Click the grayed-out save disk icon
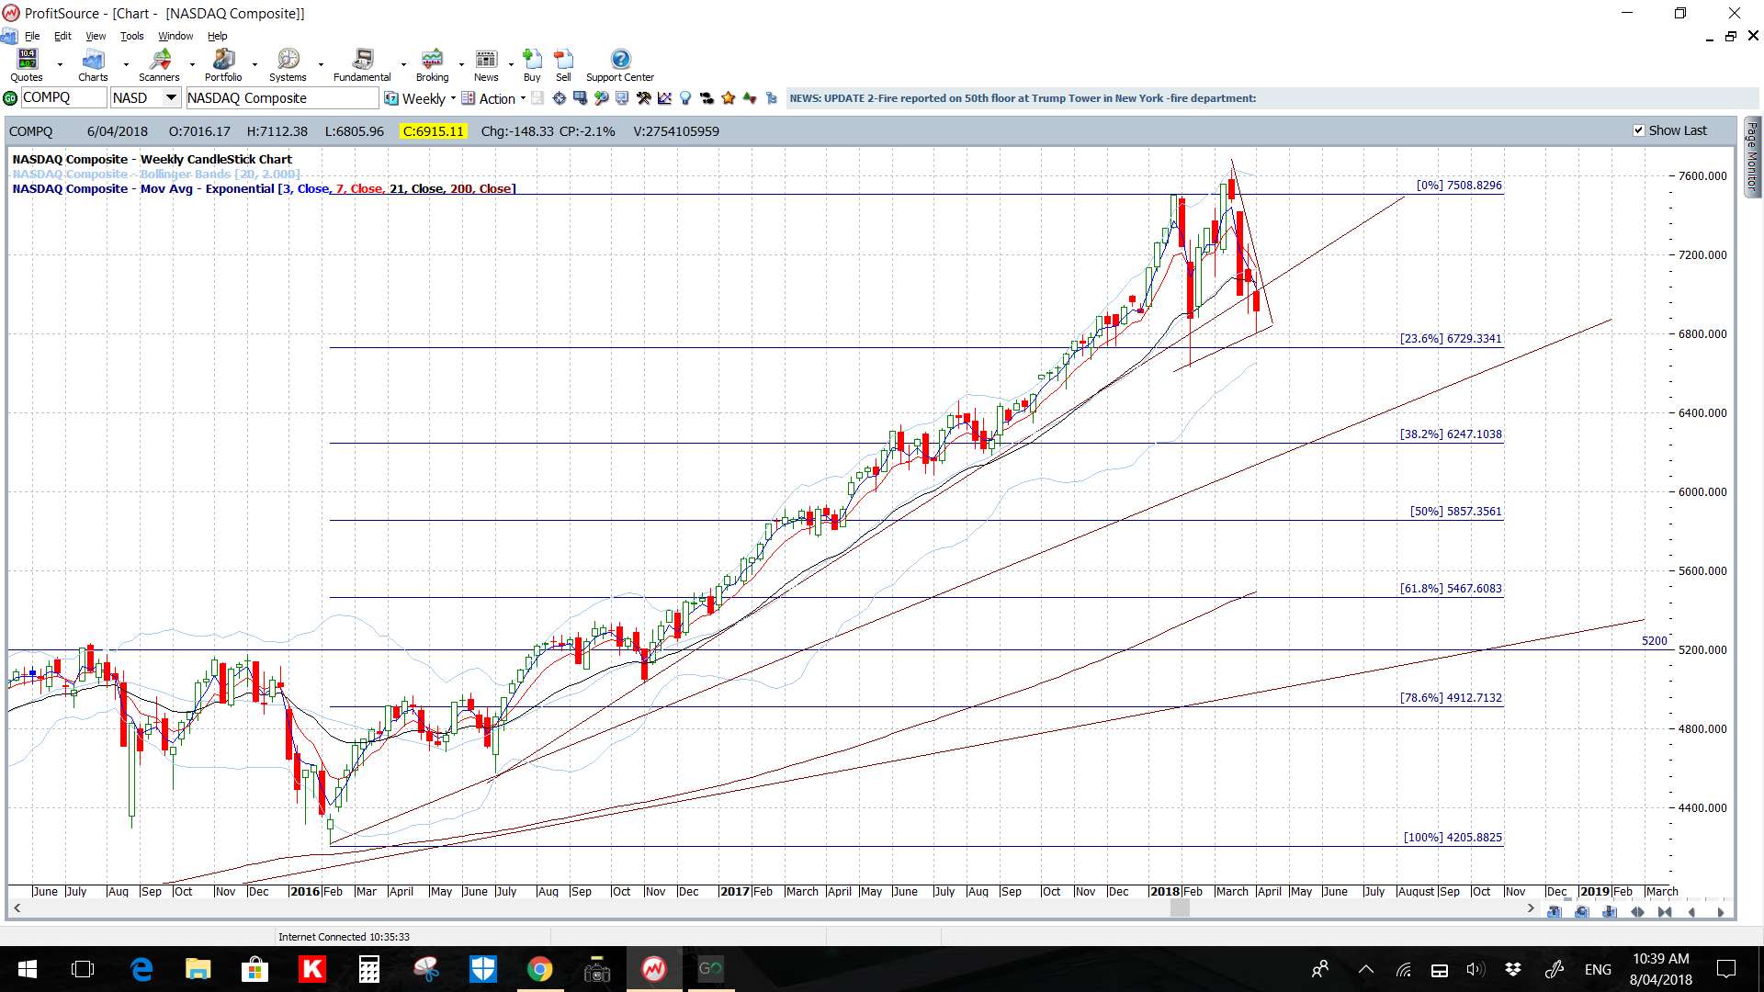The image size is (1764, 992). (x=537, y=98)
